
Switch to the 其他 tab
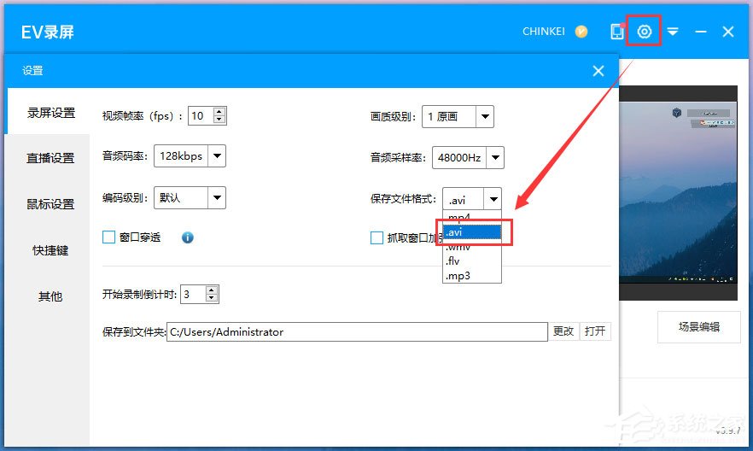pyautogui.click(x=50, y=296)
